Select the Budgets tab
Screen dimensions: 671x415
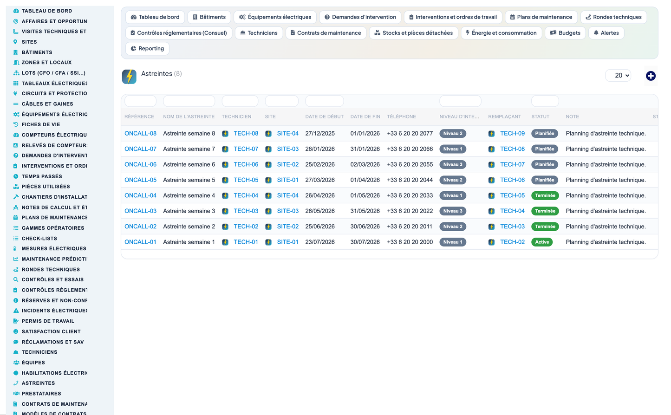[565, 33]
